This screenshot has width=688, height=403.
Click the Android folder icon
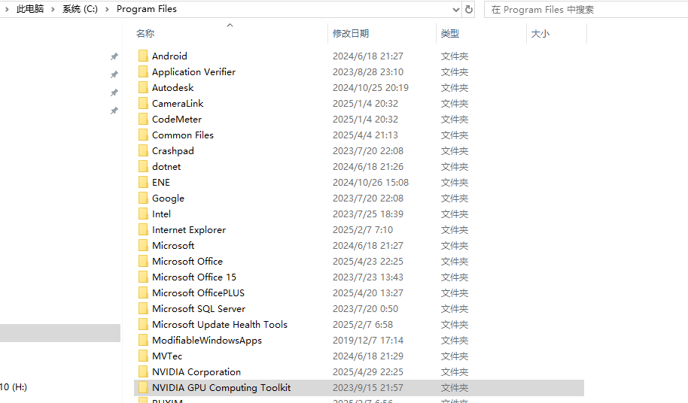pos(143,56)
